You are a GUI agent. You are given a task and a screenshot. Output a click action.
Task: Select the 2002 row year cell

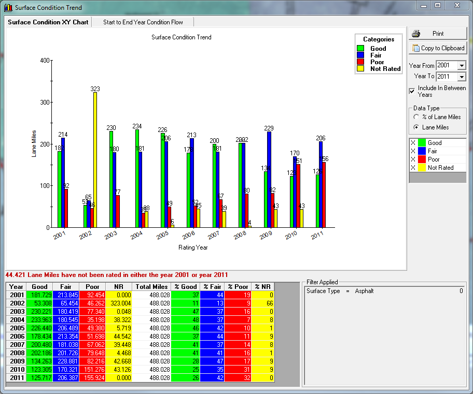(16, 303)
